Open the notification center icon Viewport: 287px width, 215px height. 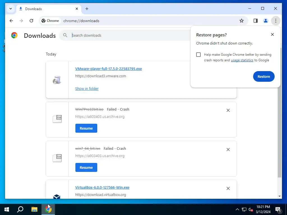click(x=278, y=209)
